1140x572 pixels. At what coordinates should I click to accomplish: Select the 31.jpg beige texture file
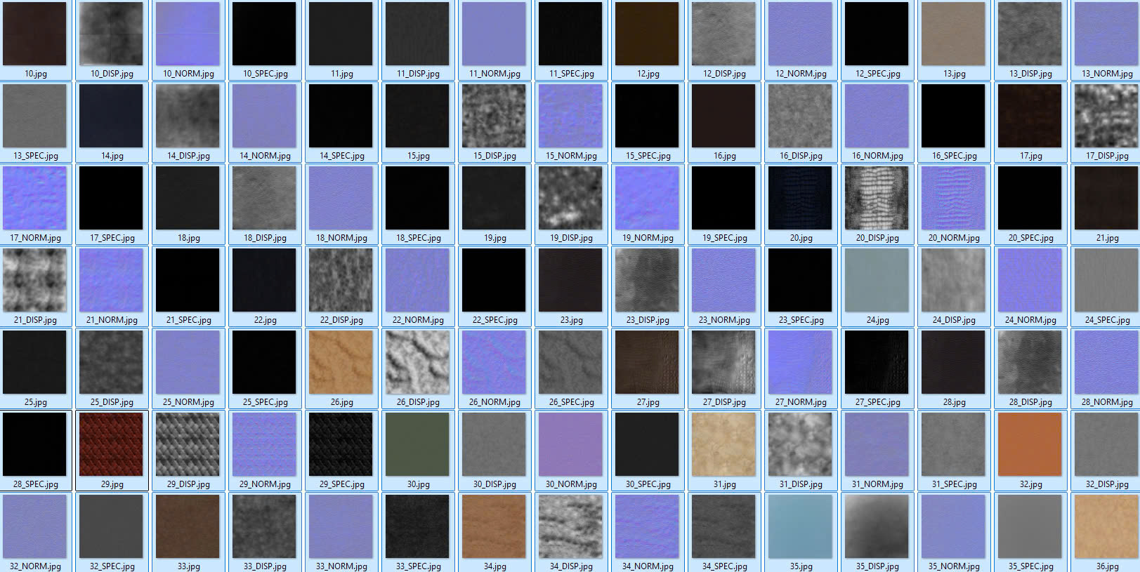tap(723, 444)
